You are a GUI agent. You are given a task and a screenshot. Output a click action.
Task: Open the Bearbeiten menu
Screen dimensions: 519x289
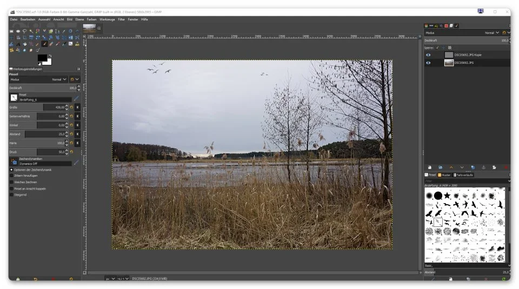pos(28,19)
